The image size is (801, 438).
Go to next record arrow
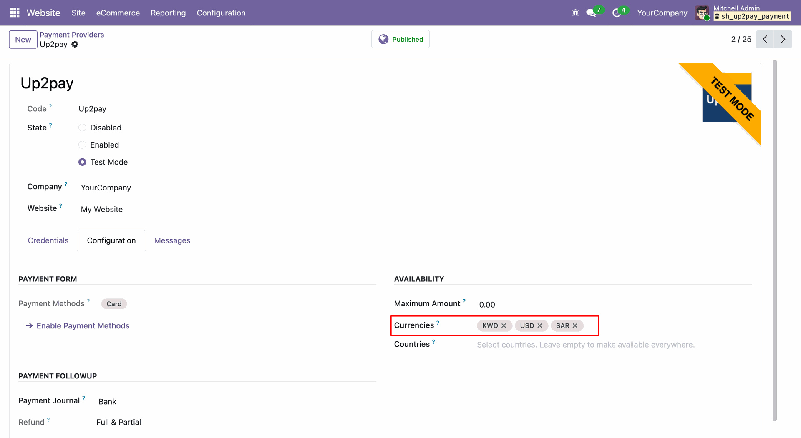783,39
